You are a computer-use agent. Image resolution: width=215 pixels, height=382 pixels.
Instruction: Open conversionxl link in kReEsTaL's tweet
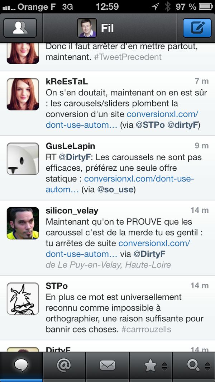[162, 114]
